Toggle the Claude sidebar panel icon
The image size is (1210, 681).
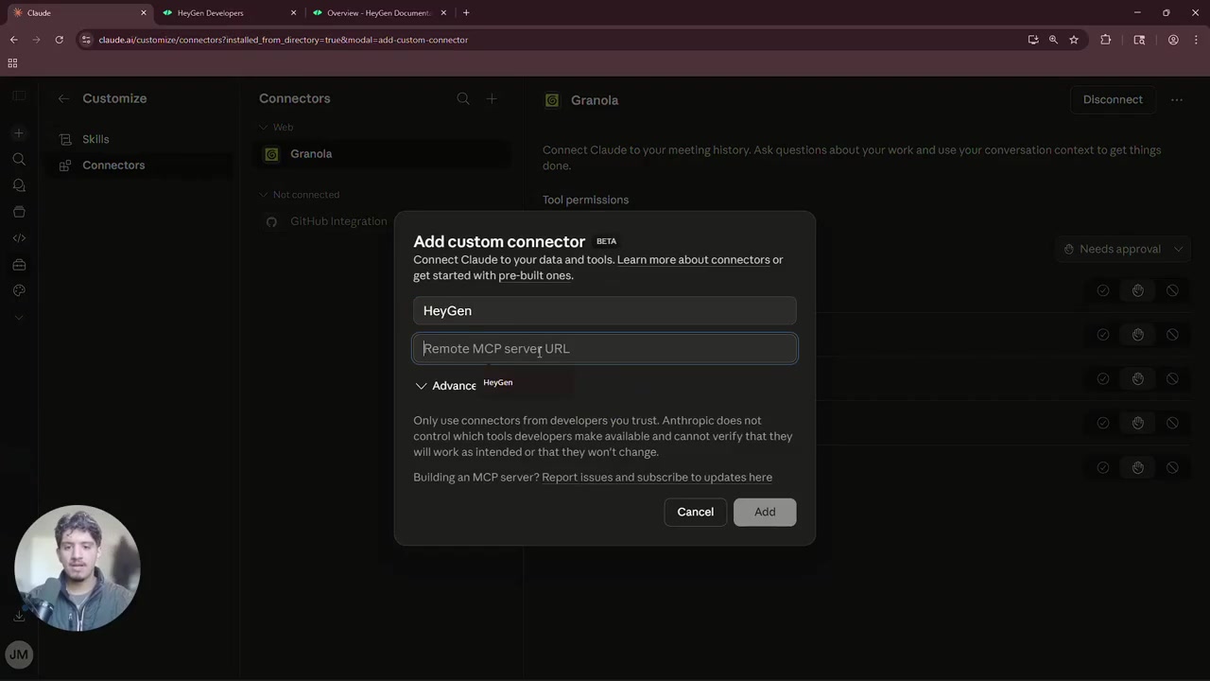click(19, 96)
